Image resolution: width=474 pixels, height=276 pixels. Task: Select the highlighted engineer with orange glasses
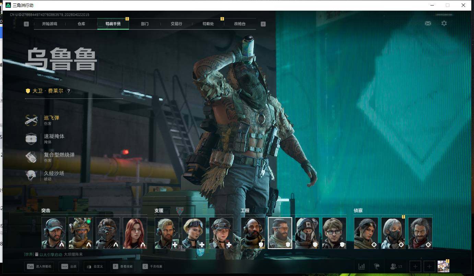click(x=280, y=233)
